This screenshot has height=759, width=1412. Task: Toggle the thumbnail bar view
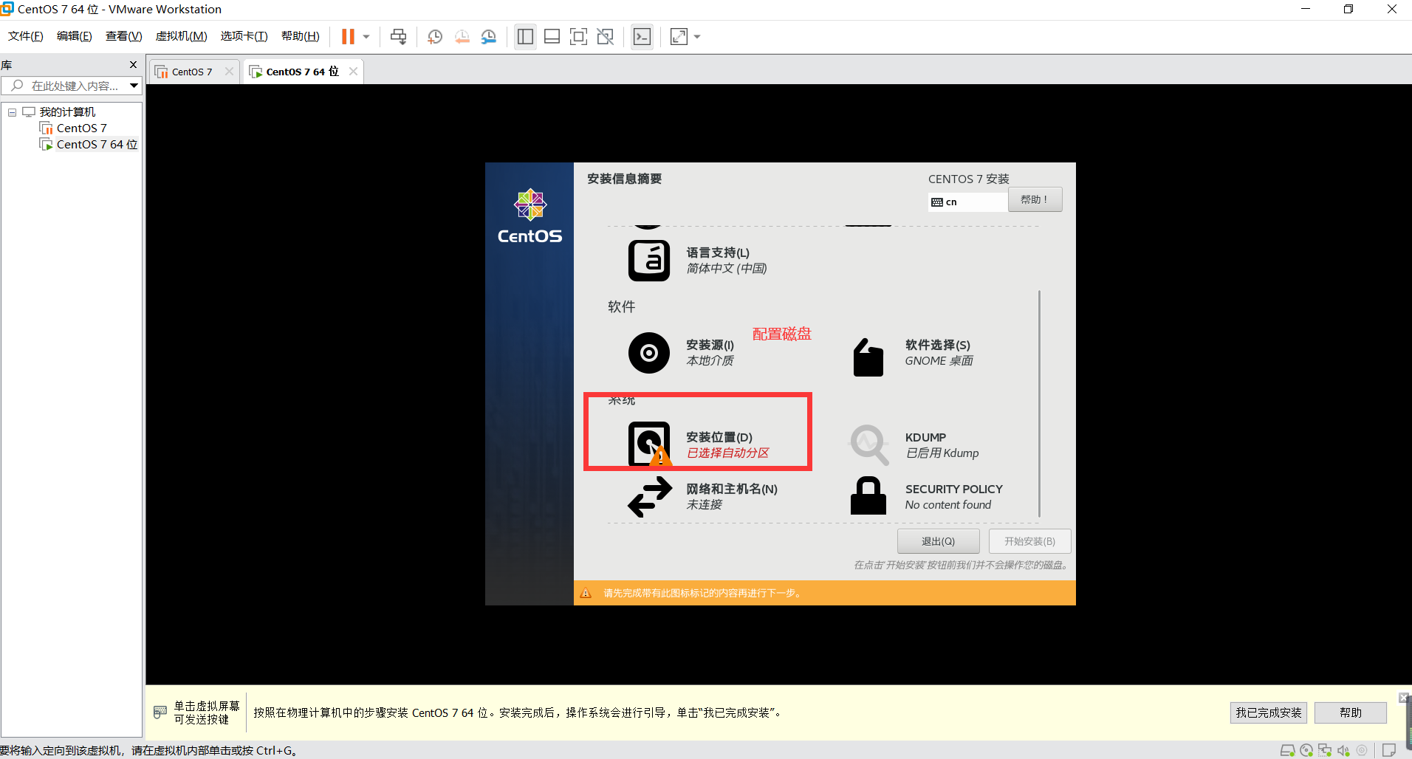pos(552,37)
